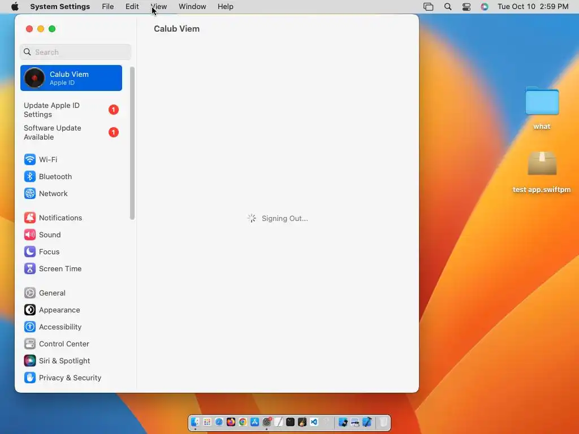The image size is (579, 434).
Task: Activate Siri from the menu bar
Action: point(485,7)
